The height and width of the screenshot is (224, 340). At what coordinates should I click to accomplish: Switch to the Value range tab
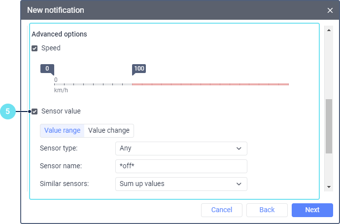click(x=62, y=130)
